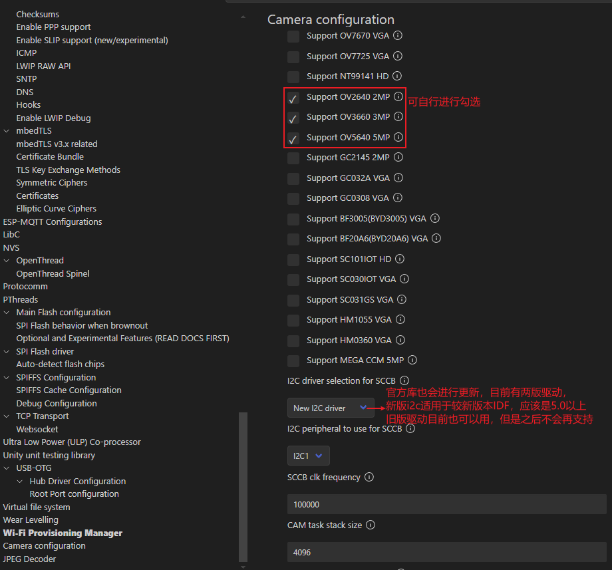
Task: Open info for I2C peripheral to use for SCCB
Action: (x=410, y=429)
